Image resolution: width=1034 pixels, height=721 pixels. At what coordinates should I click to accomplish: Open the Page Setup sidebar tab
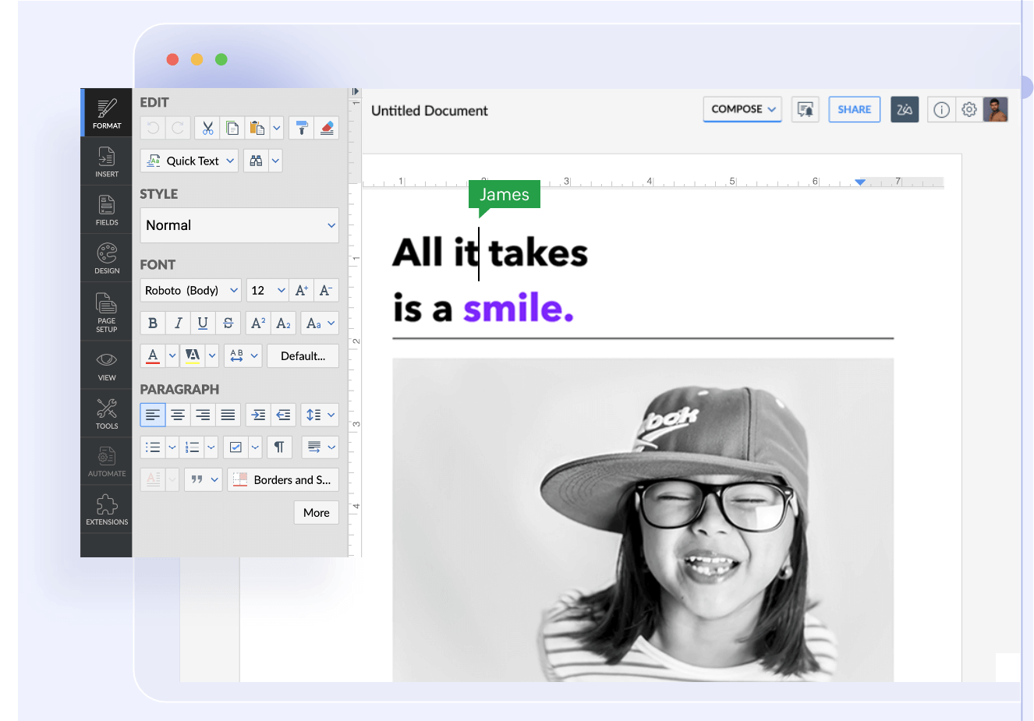(x=107, y=312)
